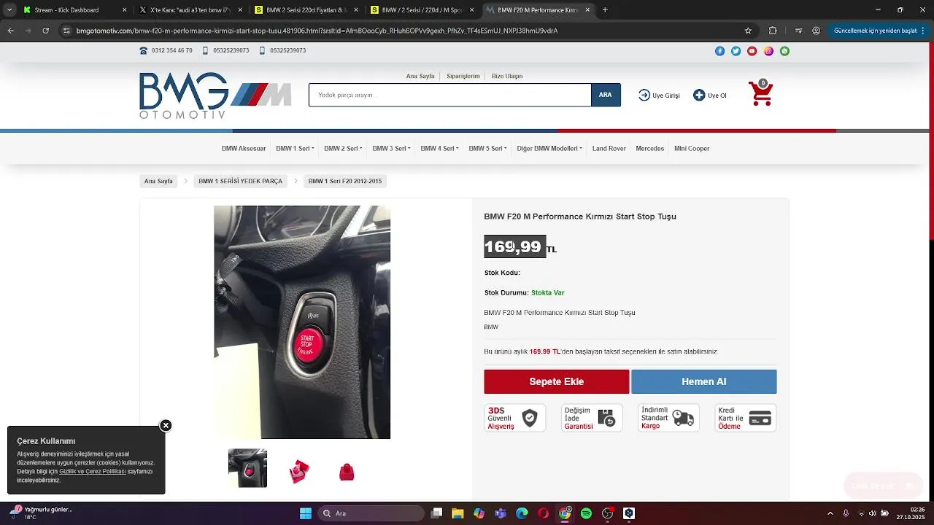This screenshot has width=934, height=525.
Task: Open Opera from the taskbar
Action: coord(543,513)
